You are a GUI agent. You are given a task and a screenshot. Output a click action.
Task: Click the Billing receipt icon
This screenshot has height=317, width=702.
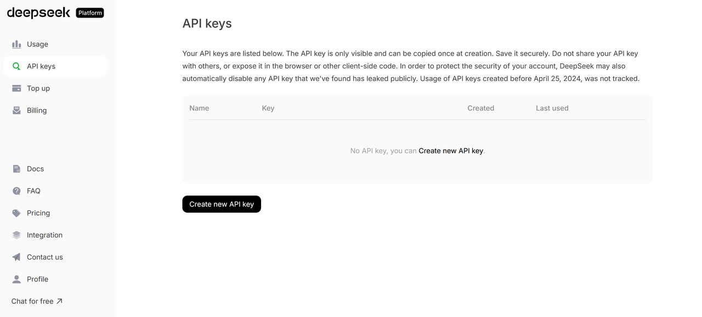16,110
